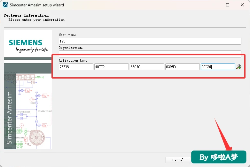Select the first key box 7ZZXW
This screenshot has height=167, width=250.
(76, 67)
